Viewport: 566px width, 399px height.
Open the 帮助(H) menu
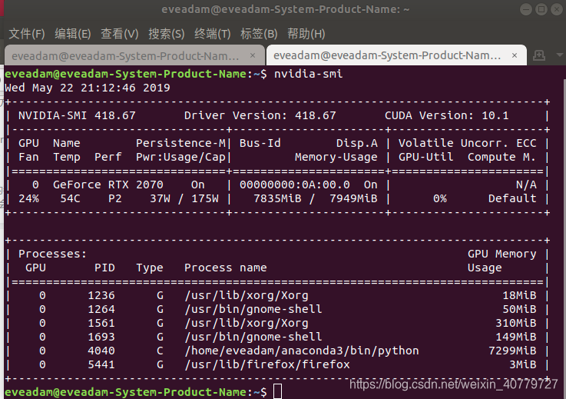[x=306, y=34]
